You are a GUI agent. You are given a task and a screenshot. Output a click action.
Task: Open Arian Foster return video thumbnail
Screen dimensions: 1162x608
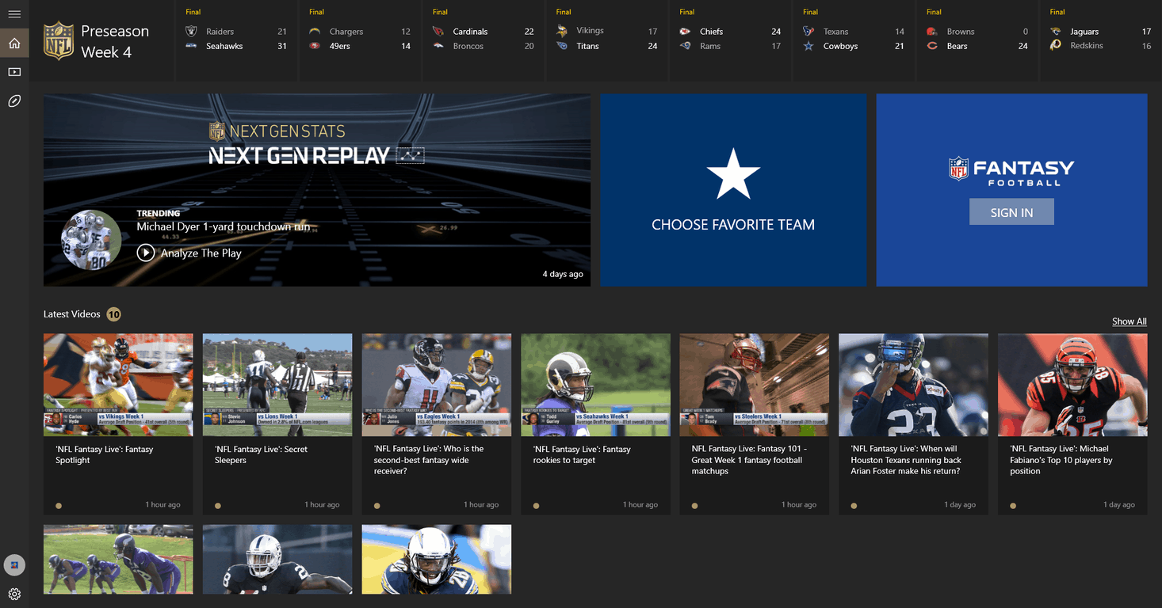coord(913,385)
